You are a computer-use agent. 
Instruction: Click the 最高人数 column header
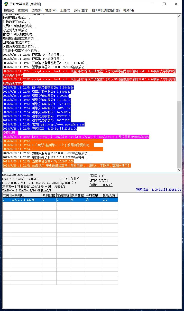tap(110, 195)
